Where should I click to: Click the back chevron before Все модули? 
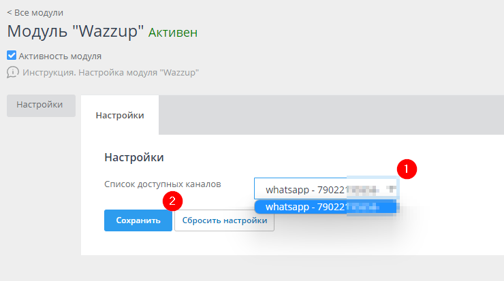[10, 13]
